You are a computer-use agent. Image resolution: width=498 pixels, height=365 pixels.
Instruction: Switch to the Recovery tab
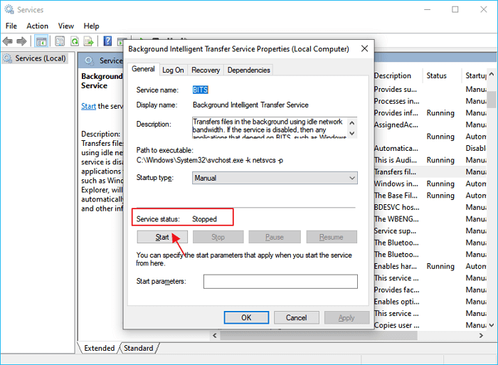click(x=206, y=70)
